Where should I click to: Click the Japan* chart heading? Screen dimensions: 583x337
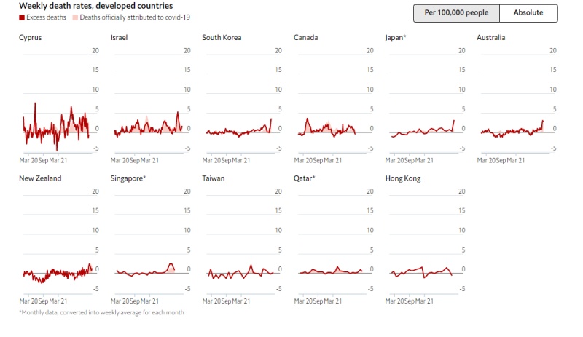pyautogui.click(x=396, y=37)
